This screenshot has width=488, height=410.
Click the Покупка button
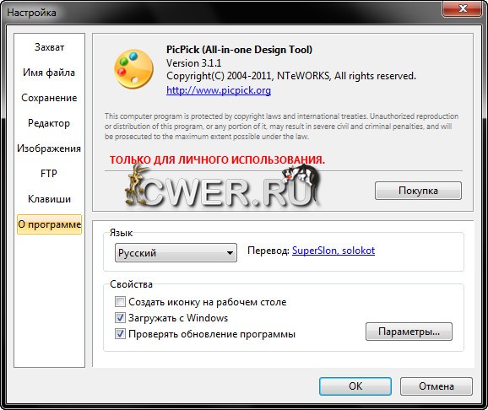click(418, 191)
